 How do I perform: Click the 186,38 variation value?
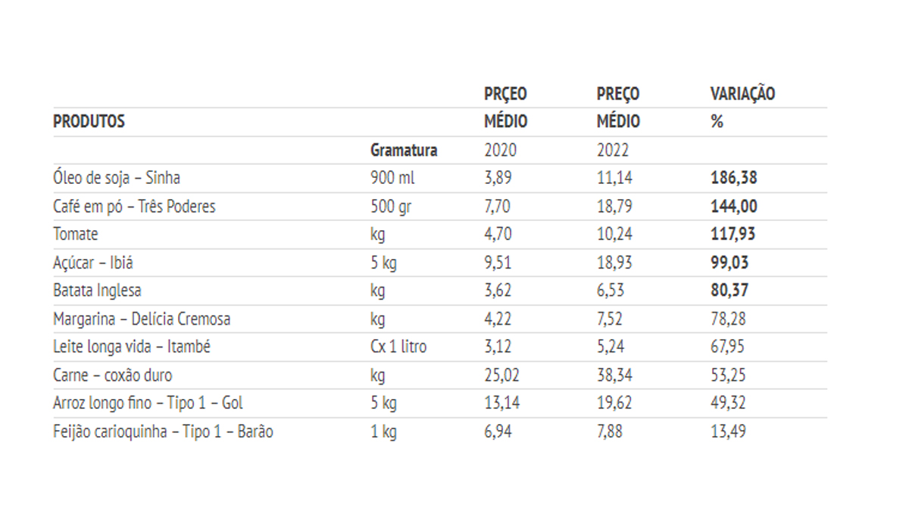coord(733,178)
